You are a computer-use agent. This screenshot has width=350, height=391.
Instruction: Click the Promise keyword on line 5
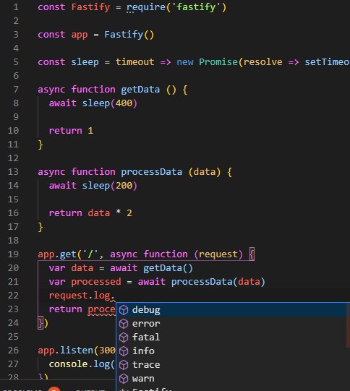(218, 62)
